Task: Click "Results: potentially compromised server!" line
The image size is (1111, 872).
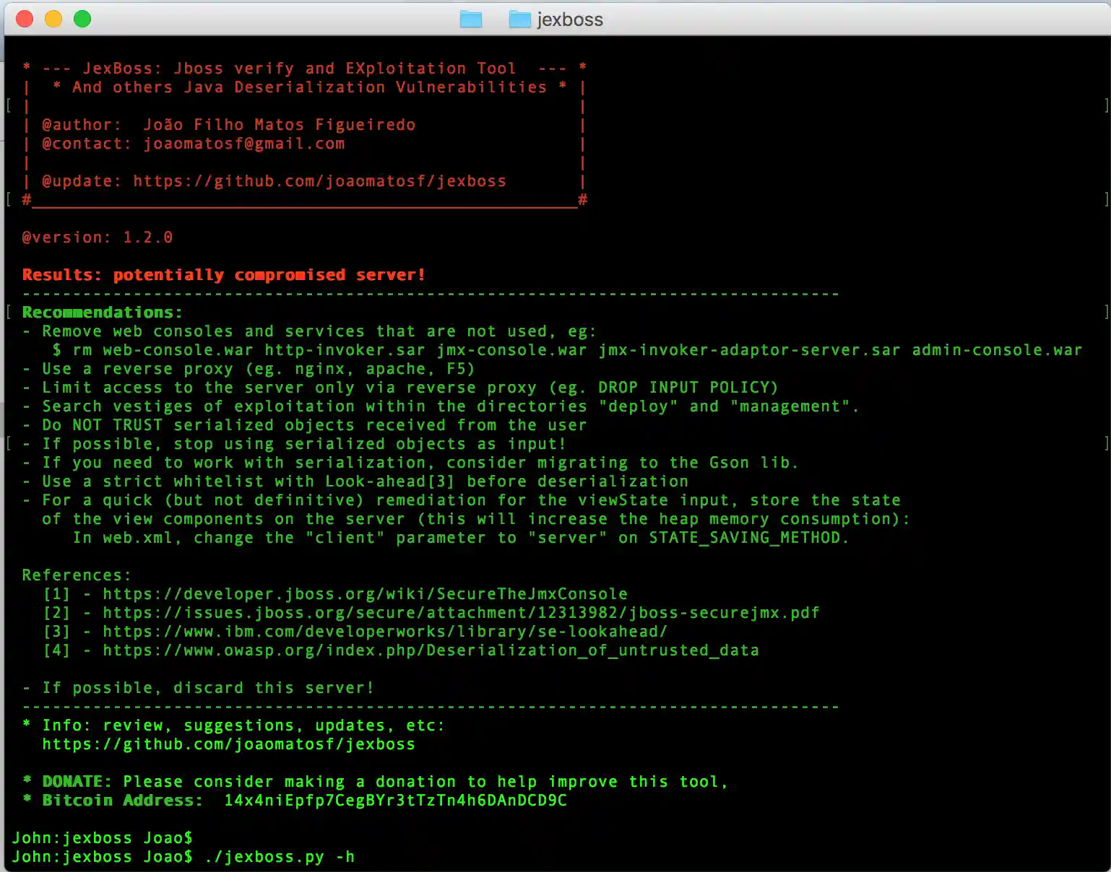Action: tap(224, 275)
